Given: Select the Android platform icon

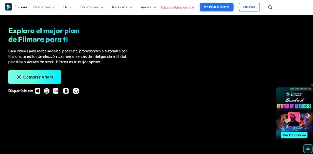Looking at the screenshot, I should [x=66, y=91].
